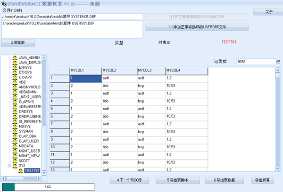Click the XDB user icon
Screen dimensions: 283x192
pyautogui.click(x=15, y=82)
